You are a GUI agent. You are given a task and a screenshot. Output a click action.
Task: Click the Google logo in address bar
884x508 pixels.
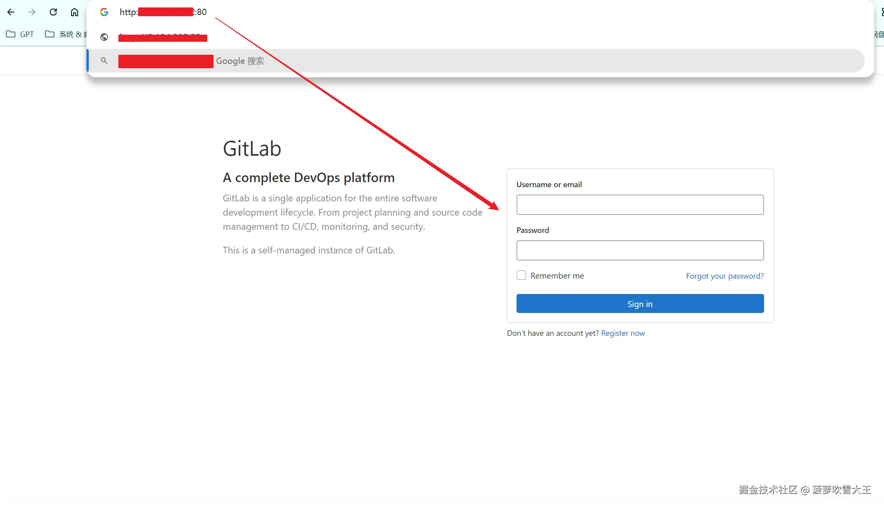104,12
